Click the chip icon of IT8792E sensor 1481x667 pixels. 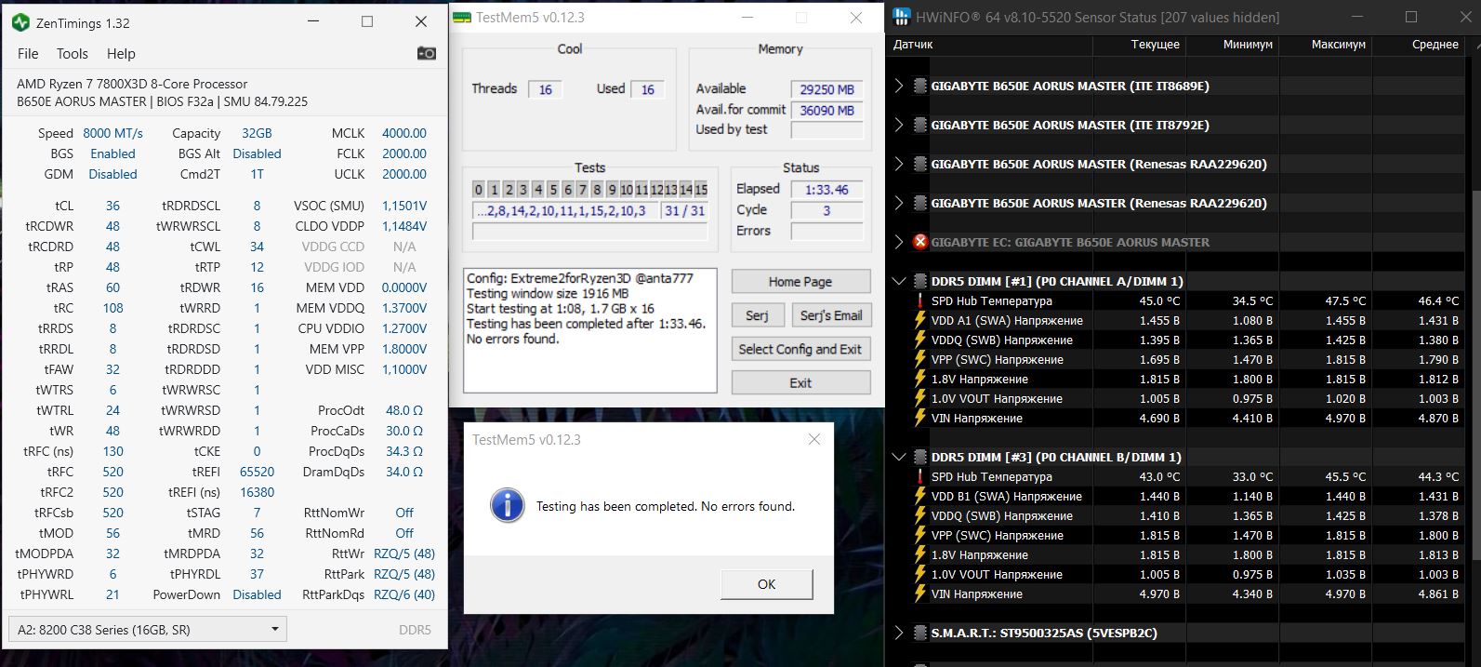point(920,125)
